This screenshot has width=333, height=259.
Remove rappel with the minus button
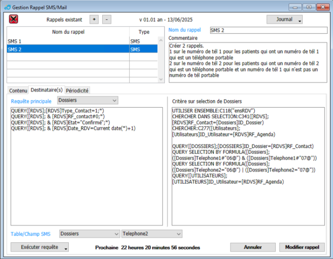(107, 20)
